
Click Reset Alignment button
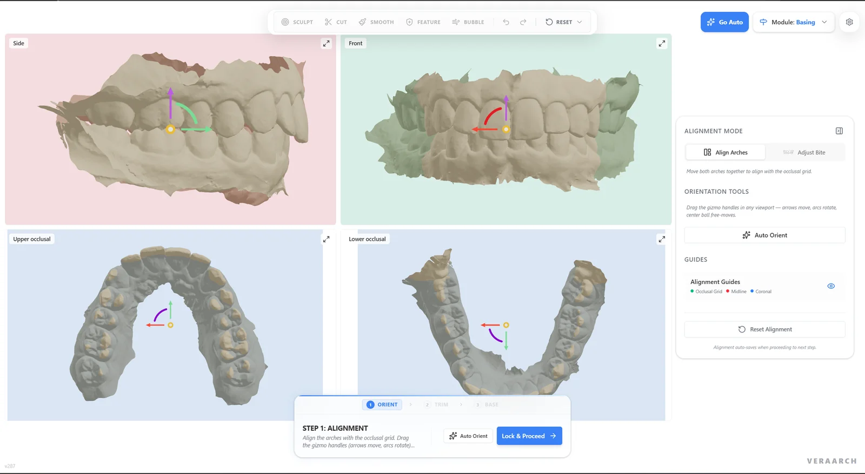pos(764,329)
